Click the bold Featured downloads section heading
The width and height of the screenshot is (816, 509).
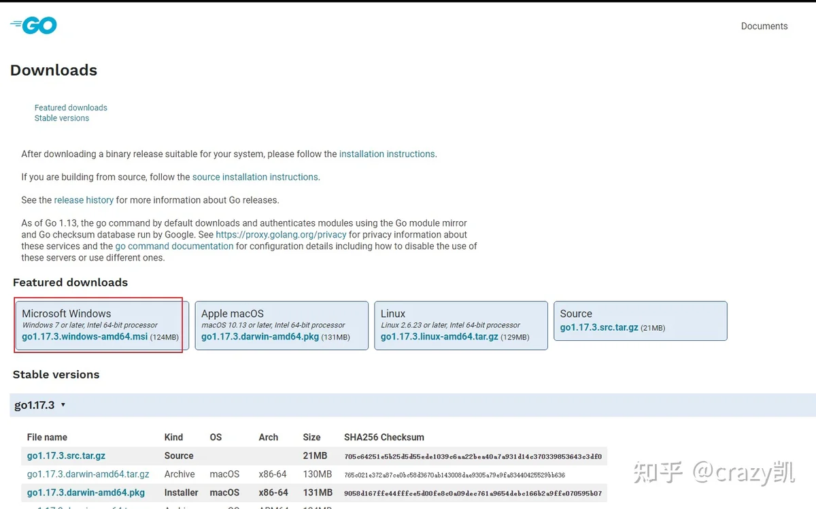tap(70, 282)
